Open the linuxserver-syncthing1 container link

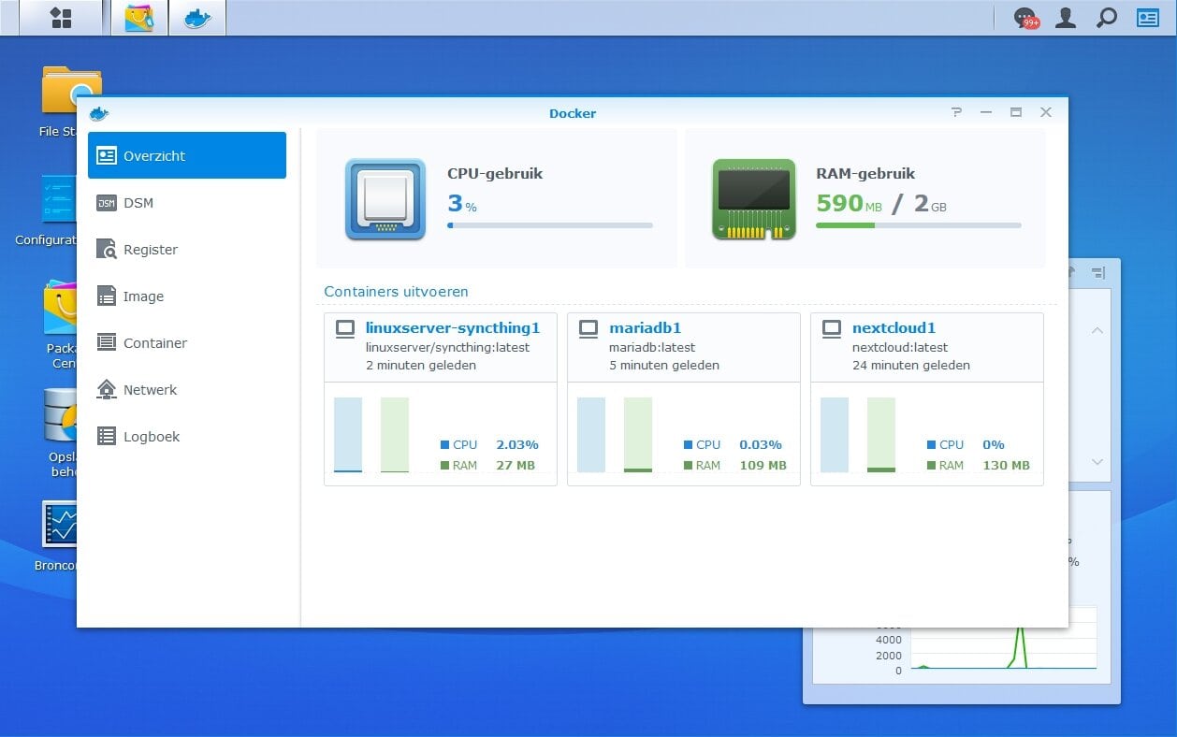tap(453, 328)
